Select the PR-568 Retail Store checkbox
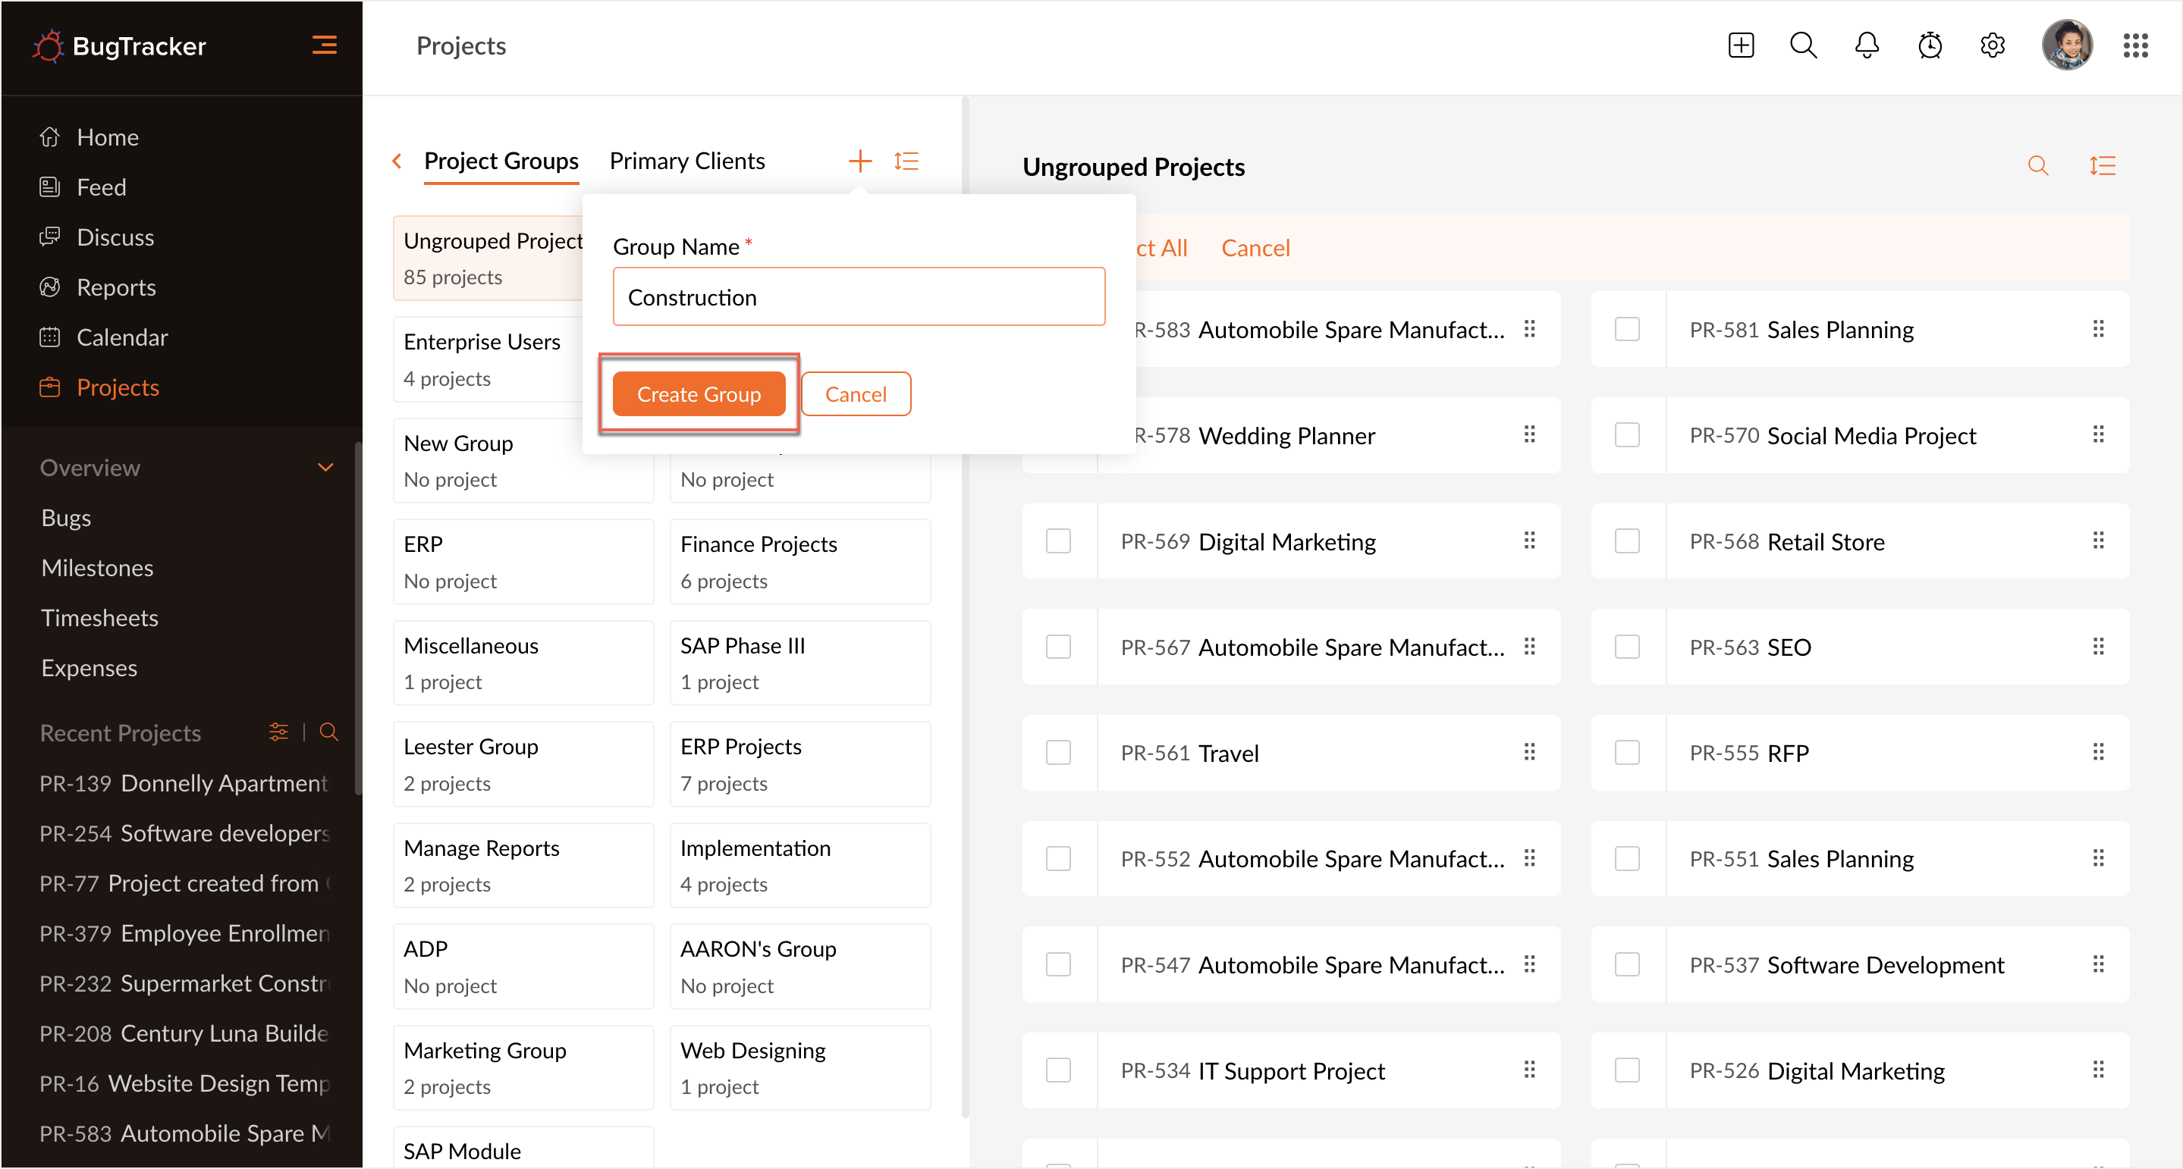Viewport: 2183px width, 1169px height. pyautogui.click(x=1627, y=541)
